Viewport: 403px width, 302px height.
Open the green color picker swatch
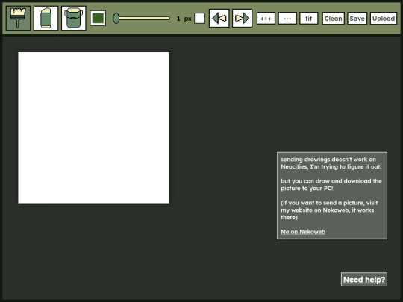tap(98, 19)
